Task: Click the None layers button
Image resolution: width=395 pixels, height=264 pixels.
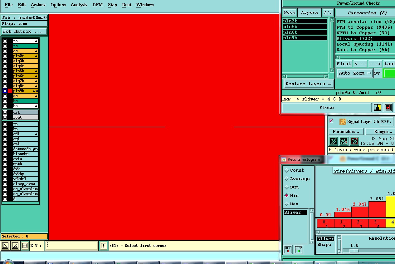Action: 289,13
